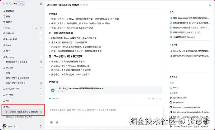Click the list icon beside OceanBase sidebar task

[41, 112]
